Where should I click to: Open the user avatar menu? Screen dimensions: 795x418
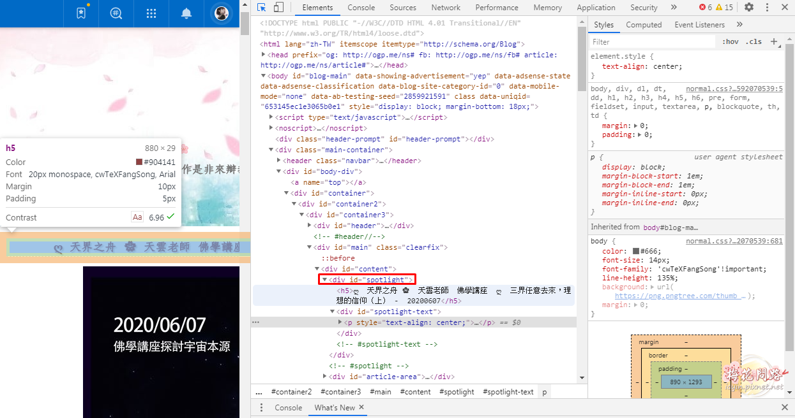222,13
